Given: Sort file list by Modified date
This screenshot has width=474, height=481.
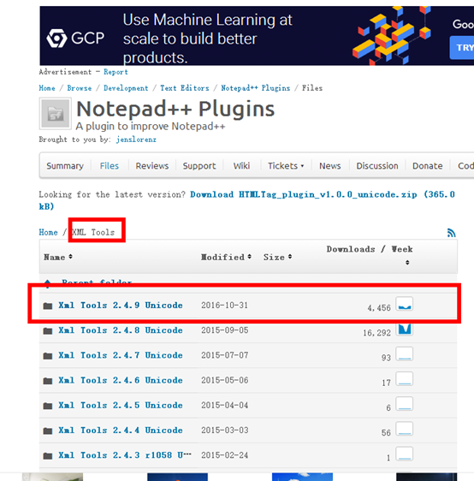Looking at the screenshot, I should tap(226, 257).
